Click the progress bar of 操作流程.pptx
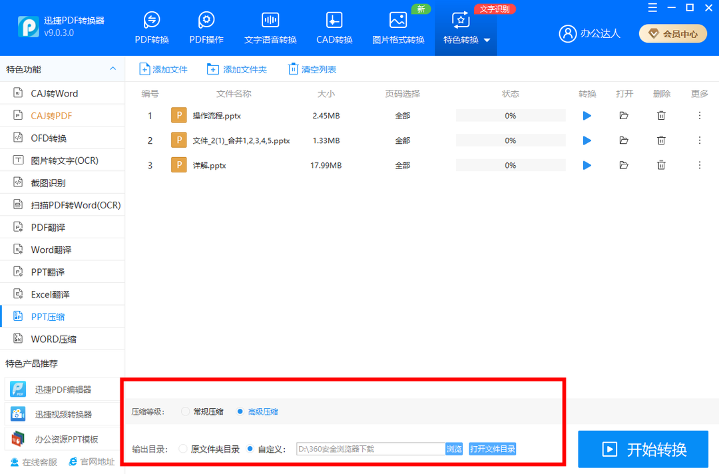719x474 pixels. (510, 115)
